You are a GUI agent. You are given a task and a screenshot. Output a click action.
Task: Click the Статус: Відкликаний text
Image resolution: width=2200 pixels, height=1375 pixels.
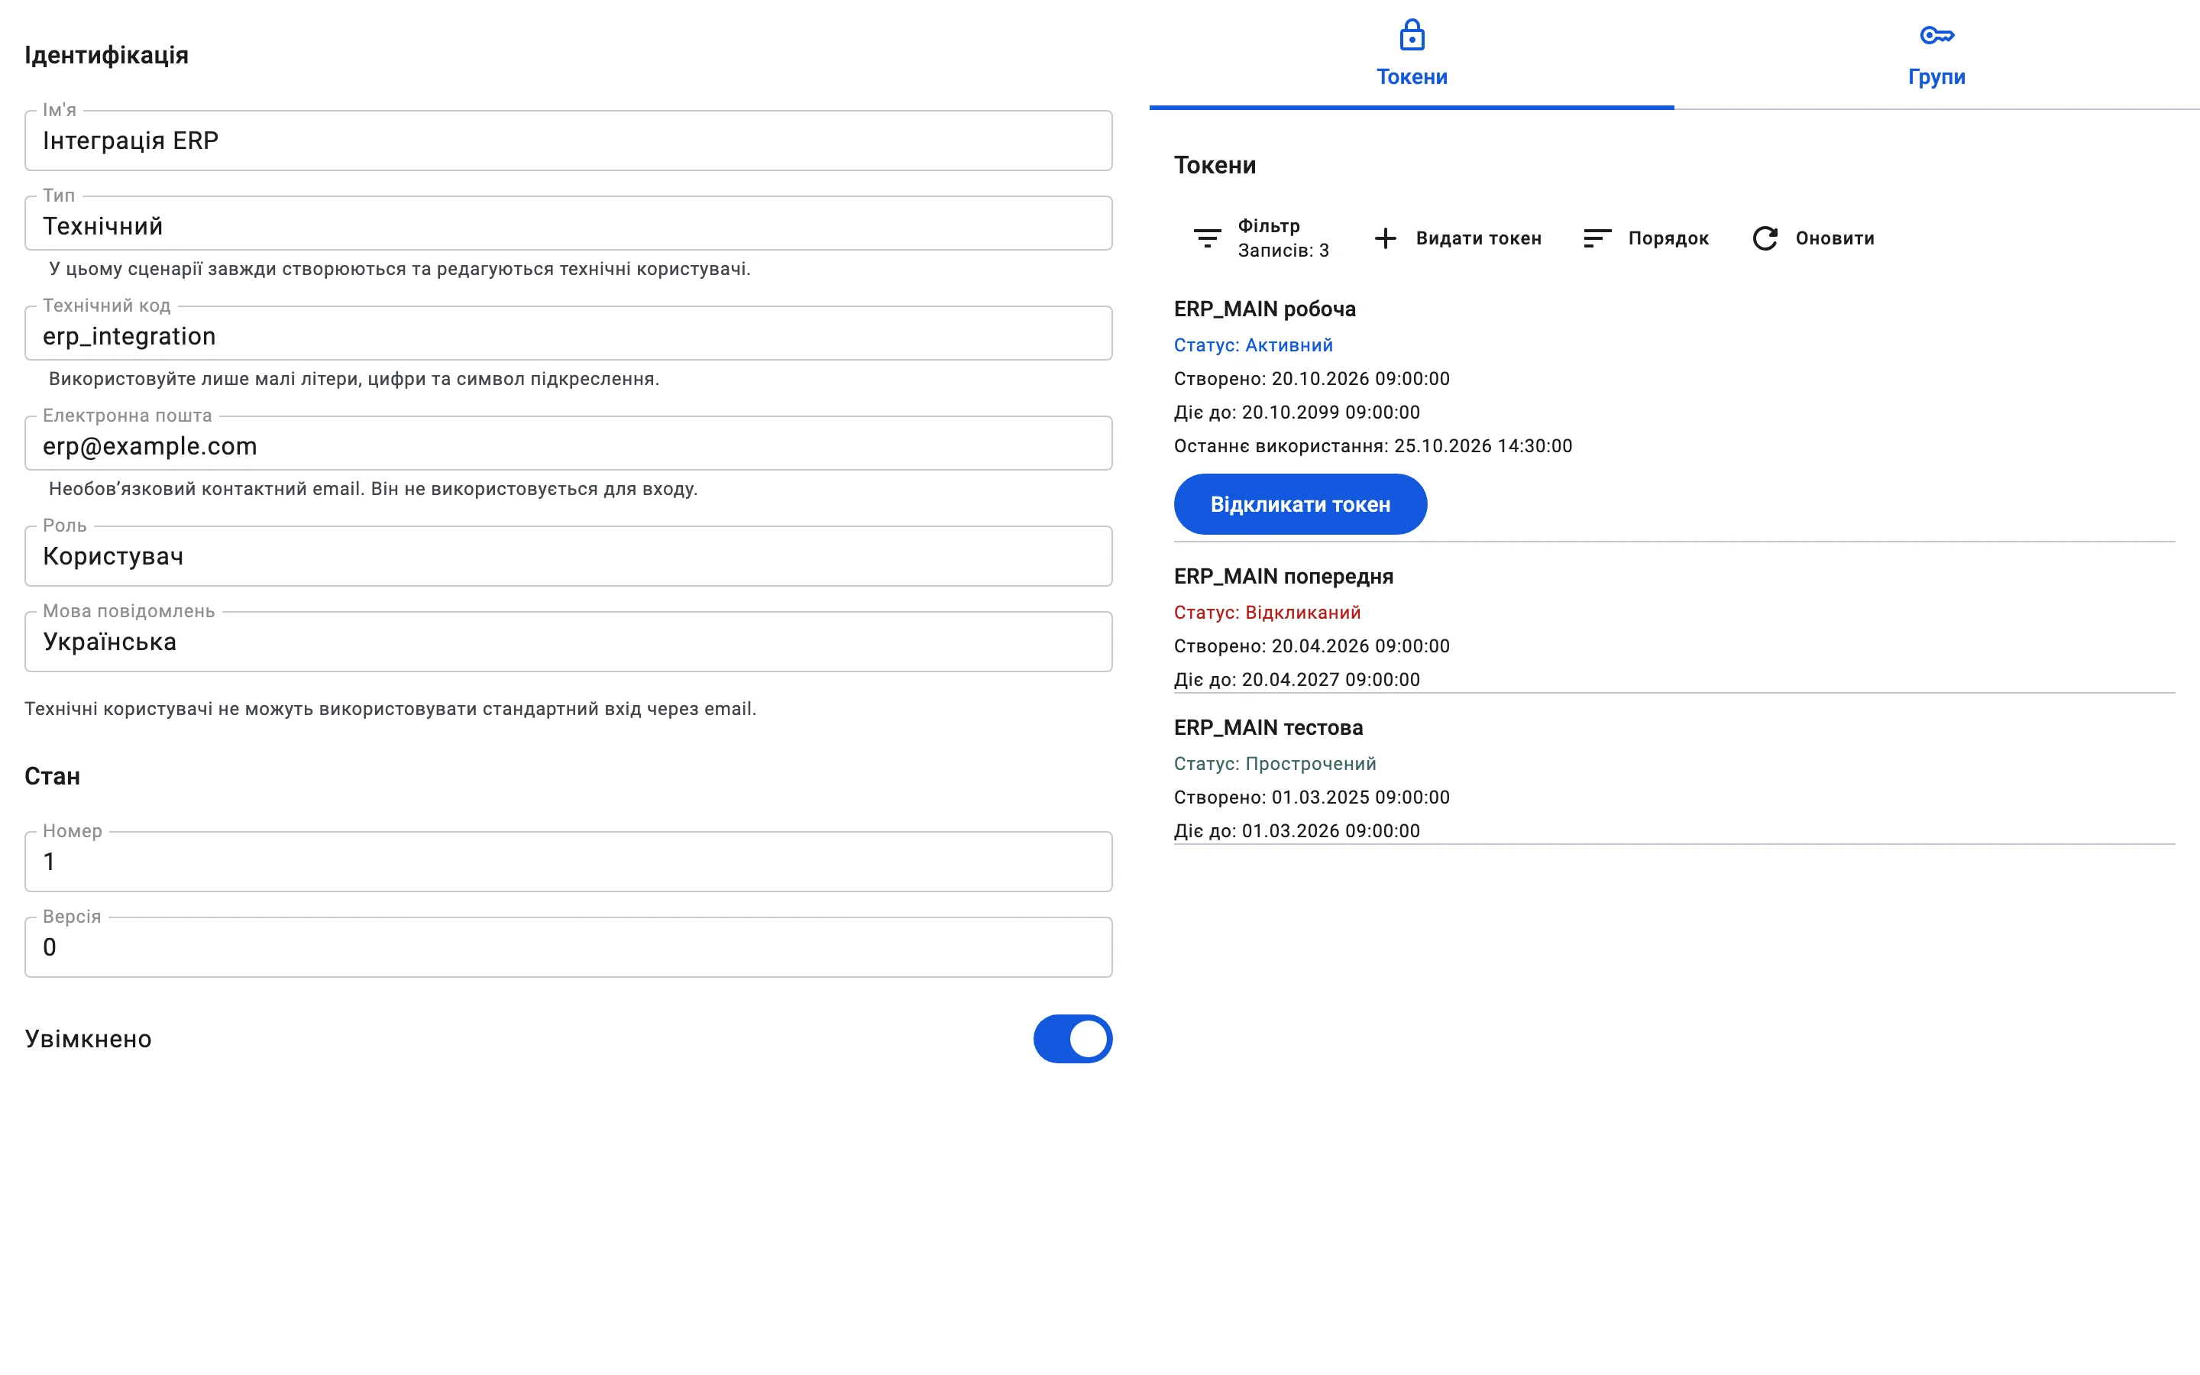1267,613
